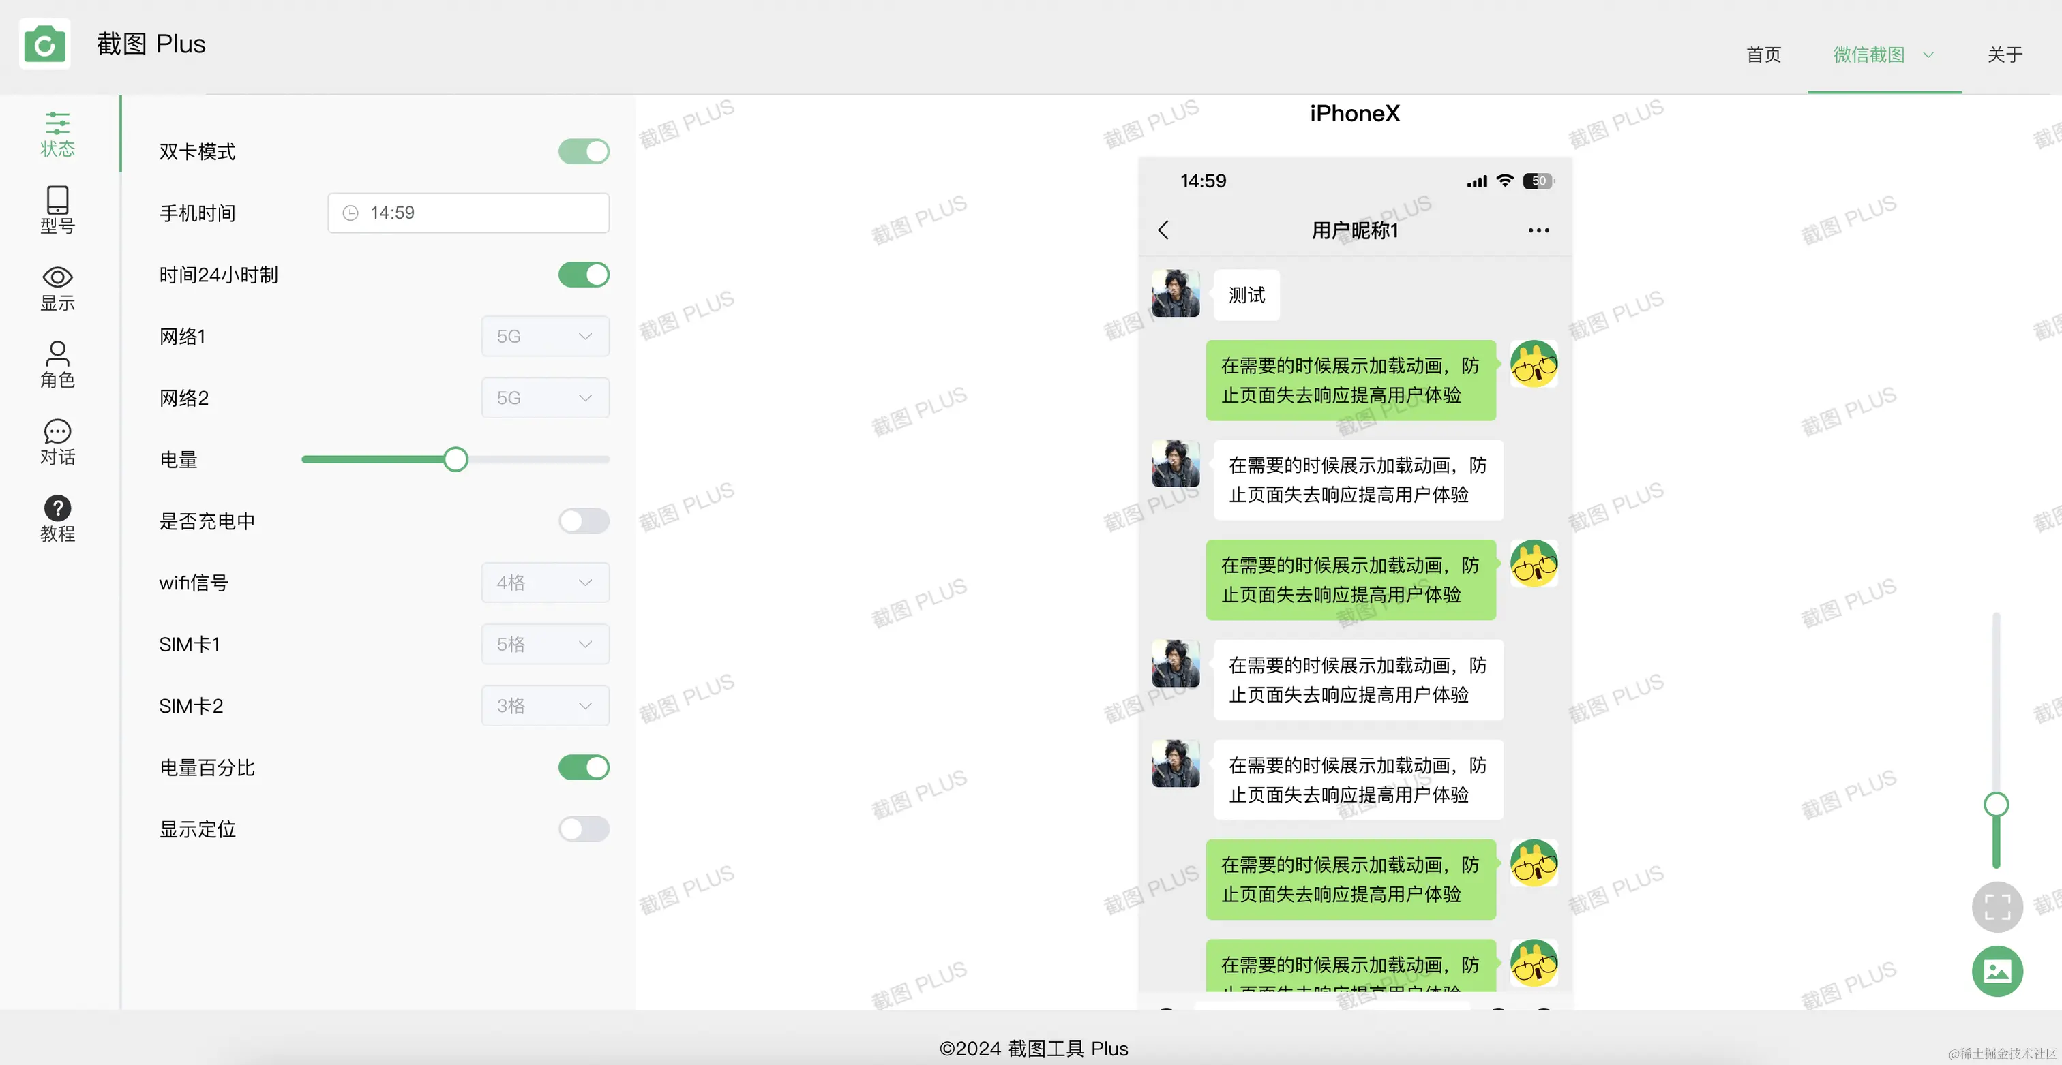Click the 用户昵称1 chat title
The image size is (2062, 1065).
point(1354,230)
